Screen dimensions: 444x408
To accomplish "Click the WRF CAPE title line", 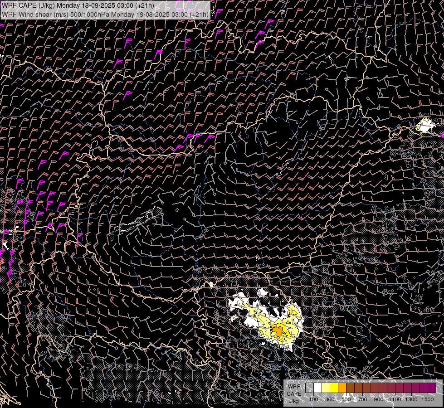I will coord(78,5).
